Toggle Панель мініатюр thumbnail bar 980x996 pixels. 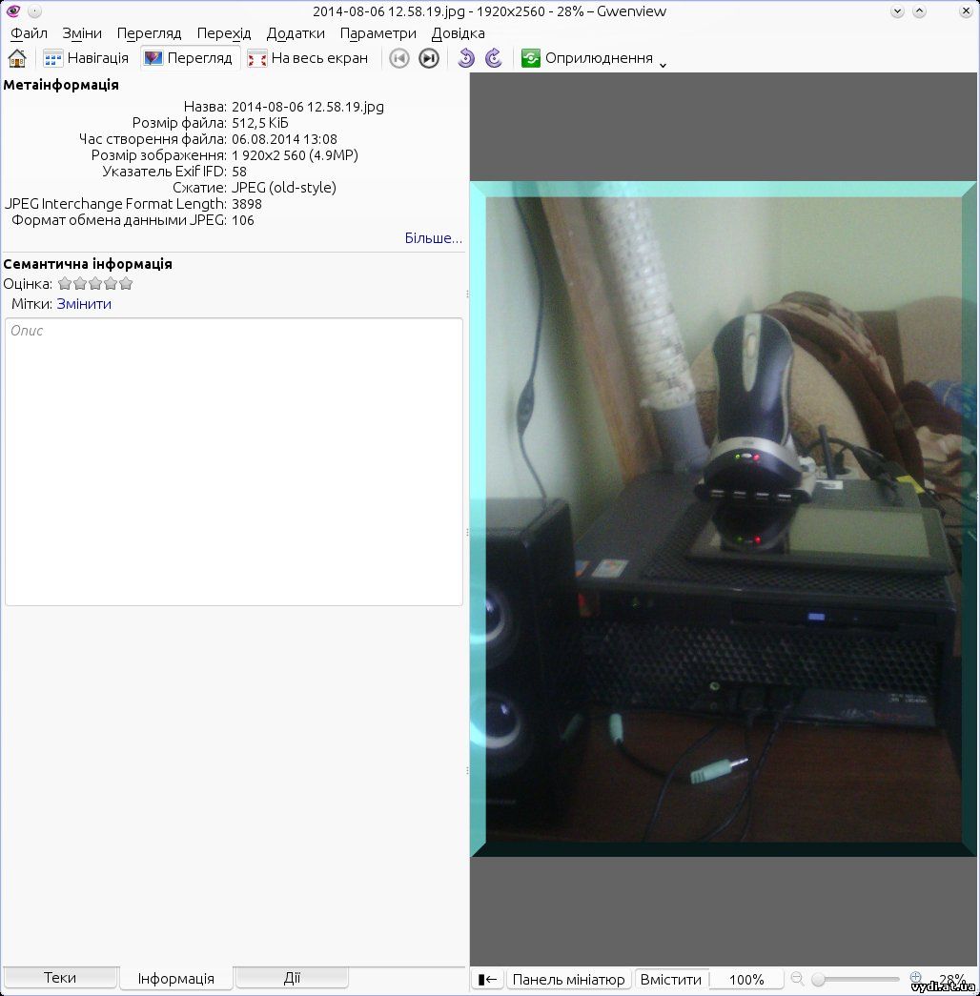coord(569,980)
